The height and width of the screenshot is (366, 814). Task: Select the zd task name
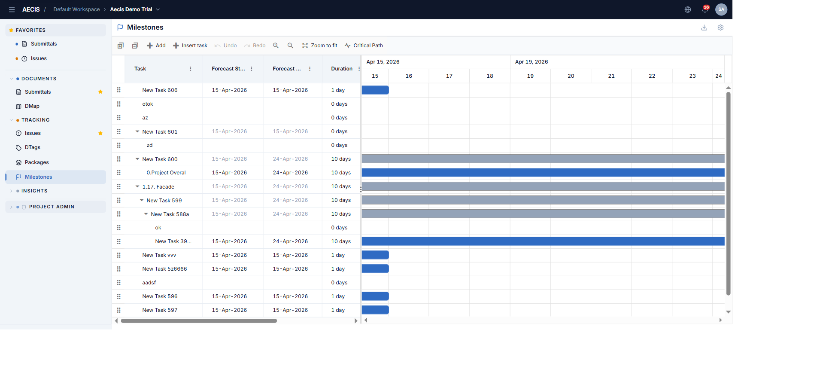tap(149, 145)
